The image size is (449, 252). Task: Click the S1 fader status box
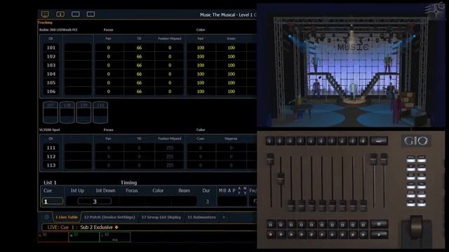pos(53,237)
